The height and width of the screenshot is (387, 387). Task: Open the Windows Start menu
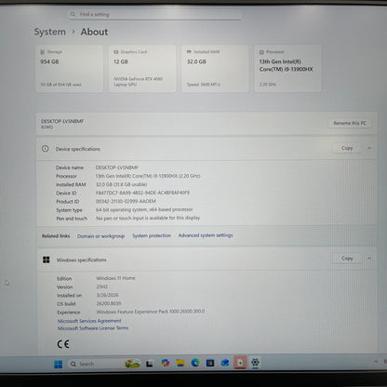[58, 364]
